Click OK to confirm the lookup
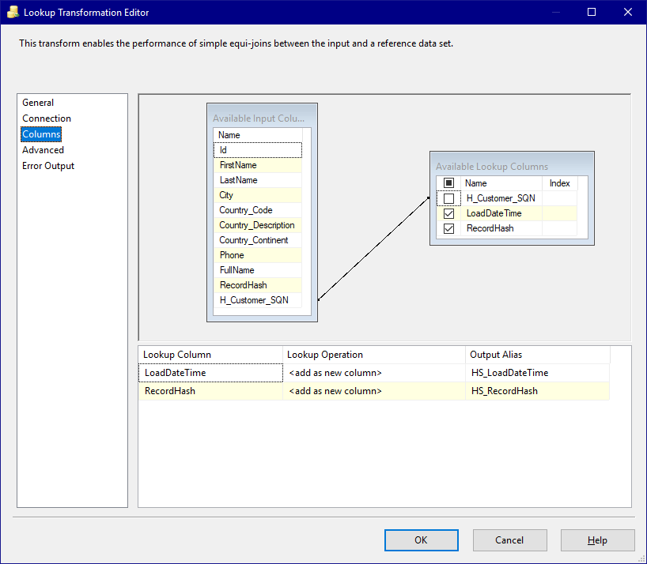 tap(422, 540)
